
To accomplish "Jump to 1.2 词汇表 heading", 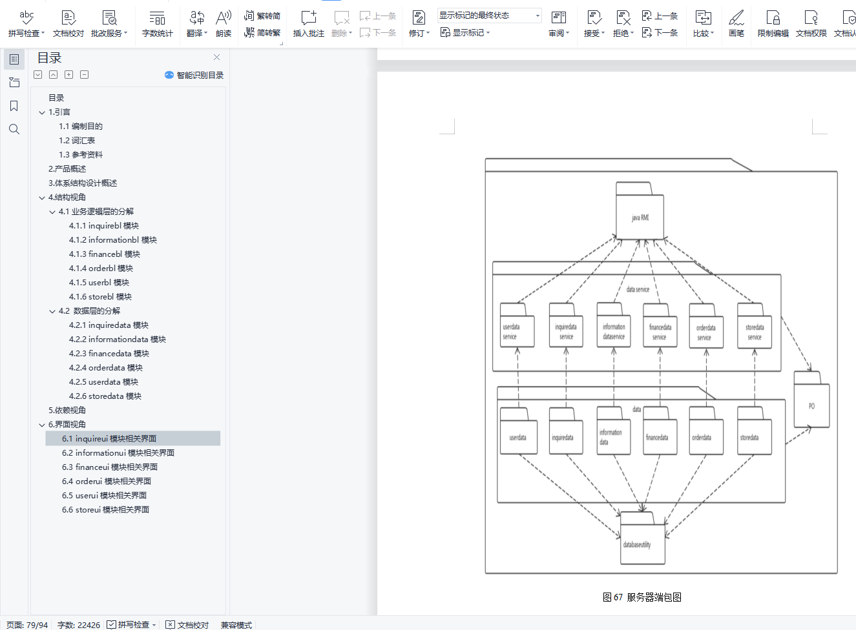I will coord(77,141).
